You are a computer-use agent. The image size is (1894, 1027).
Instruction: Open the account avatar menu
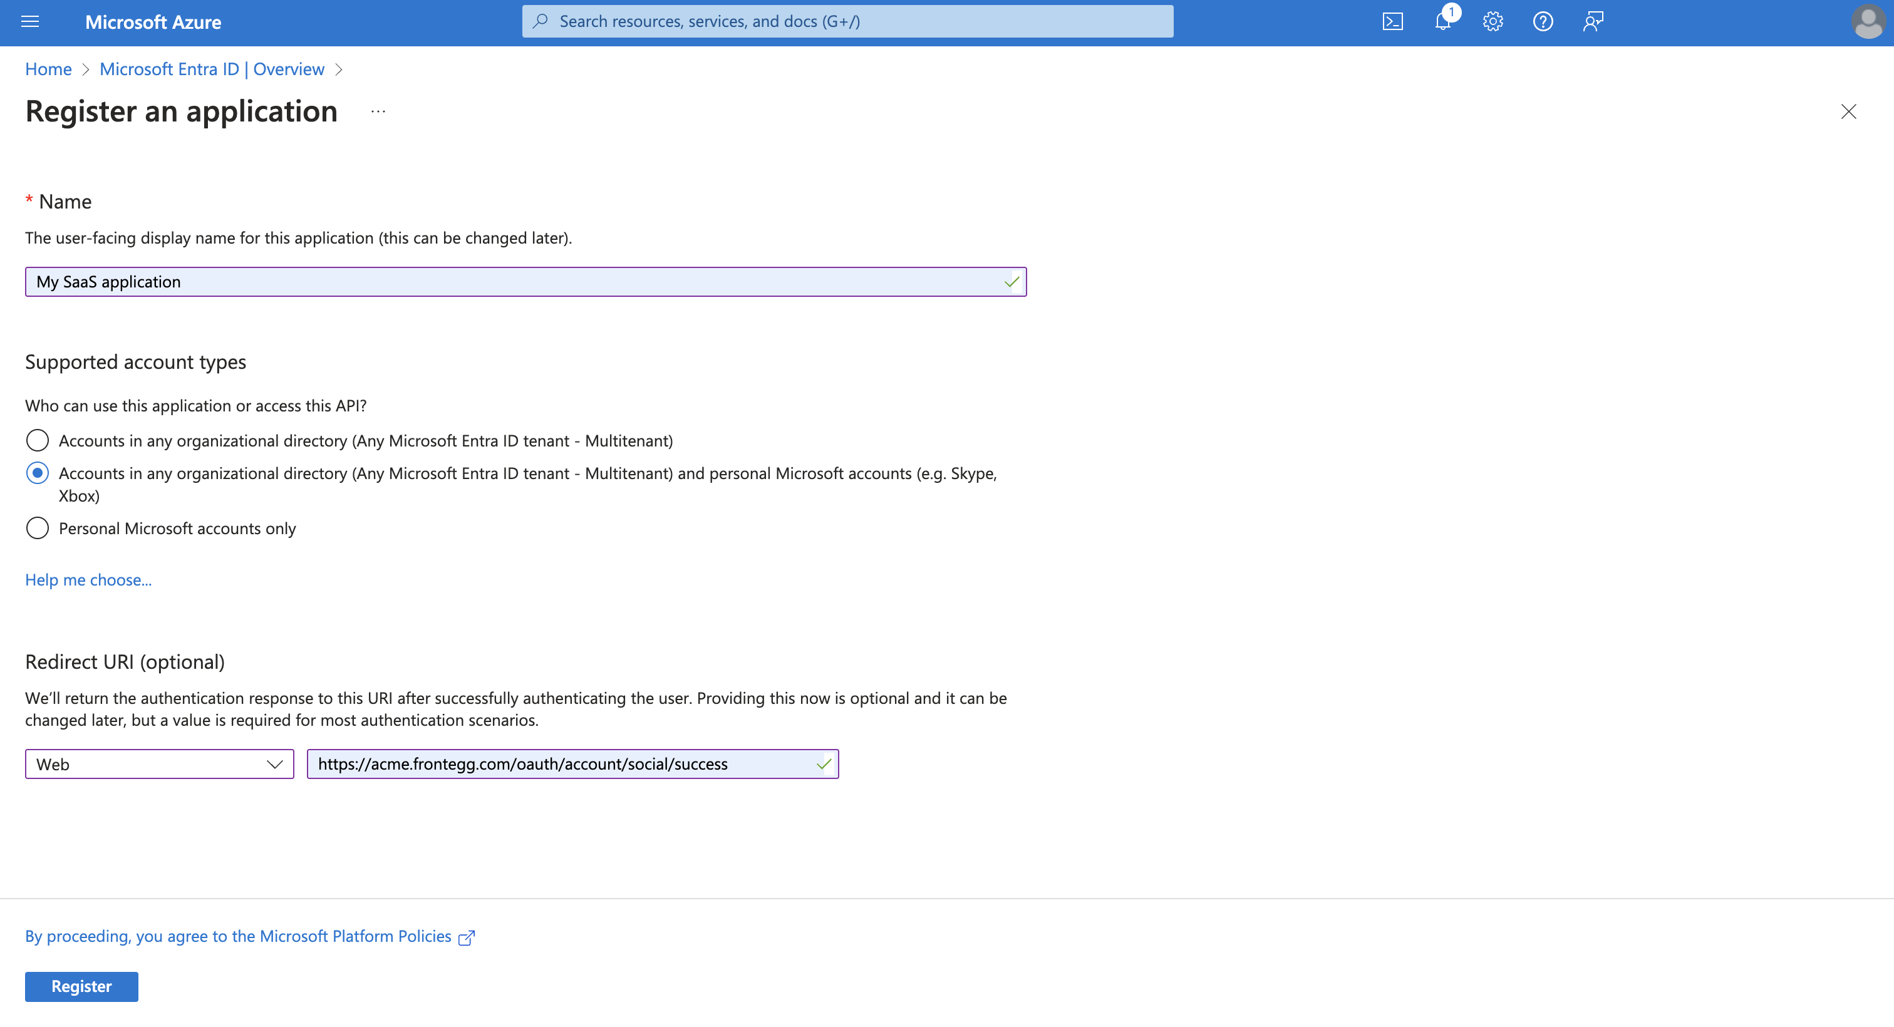pyautogui.click(x=1868, y=23)
